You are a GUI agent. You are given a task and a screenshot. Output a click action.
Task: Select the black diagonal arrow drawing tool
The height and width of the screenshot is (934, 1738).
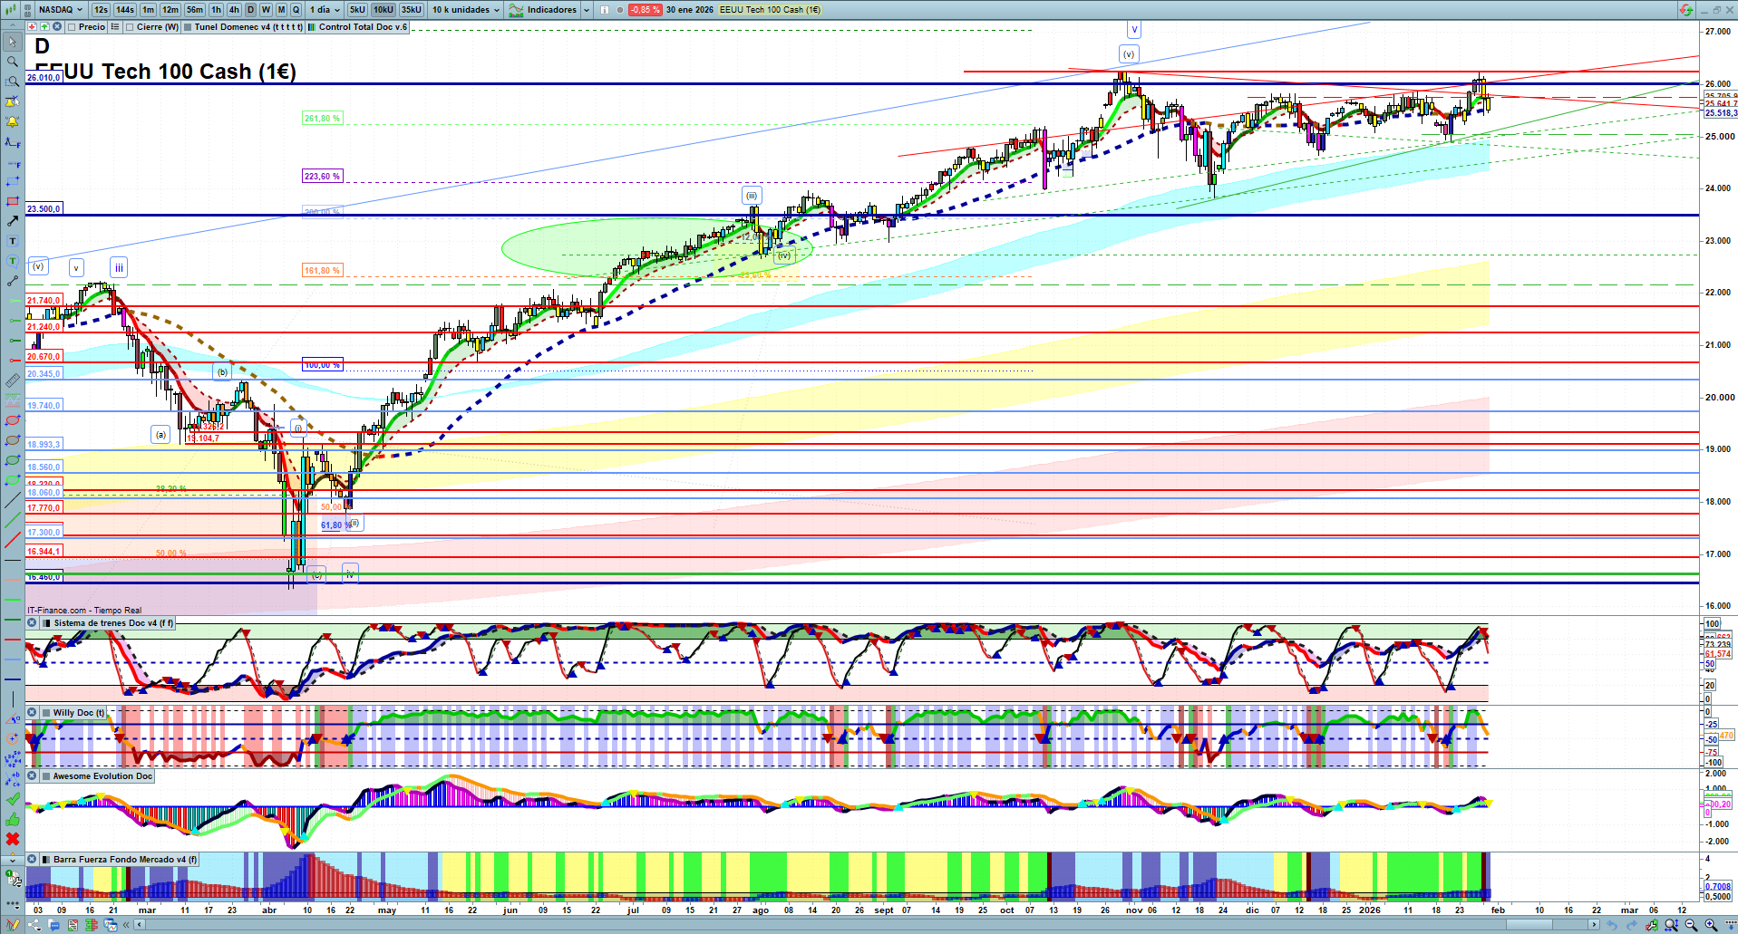coord(13,221)
